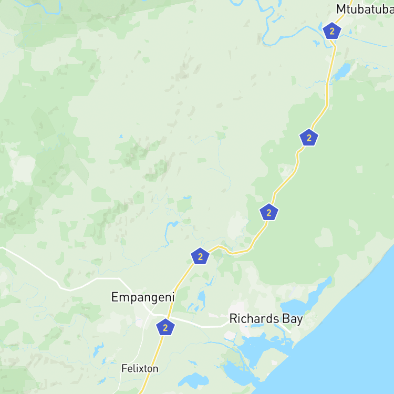Select the second route 2 shield below Mtubatuba

(309, 138)
